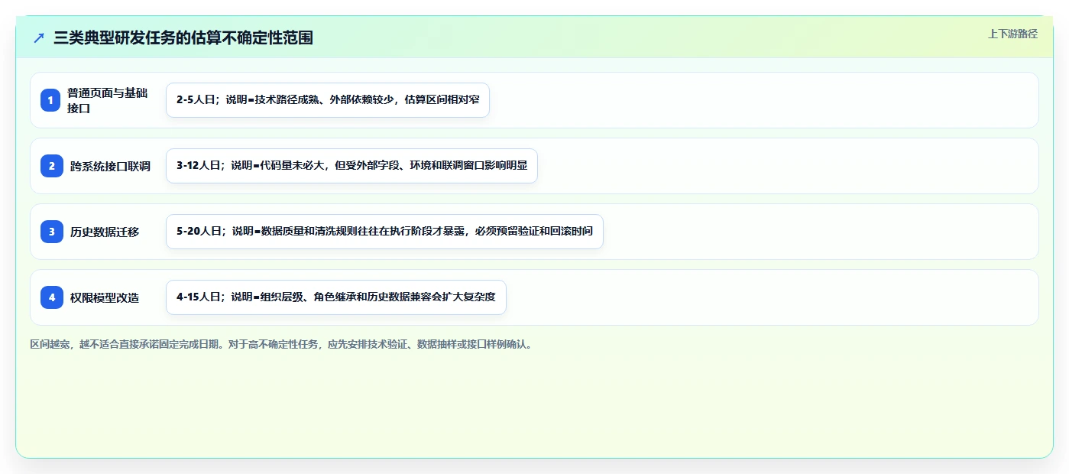Click the 4-15人日 estimate box
This screenshot has width=1069, height=474.
click(336, 297)
